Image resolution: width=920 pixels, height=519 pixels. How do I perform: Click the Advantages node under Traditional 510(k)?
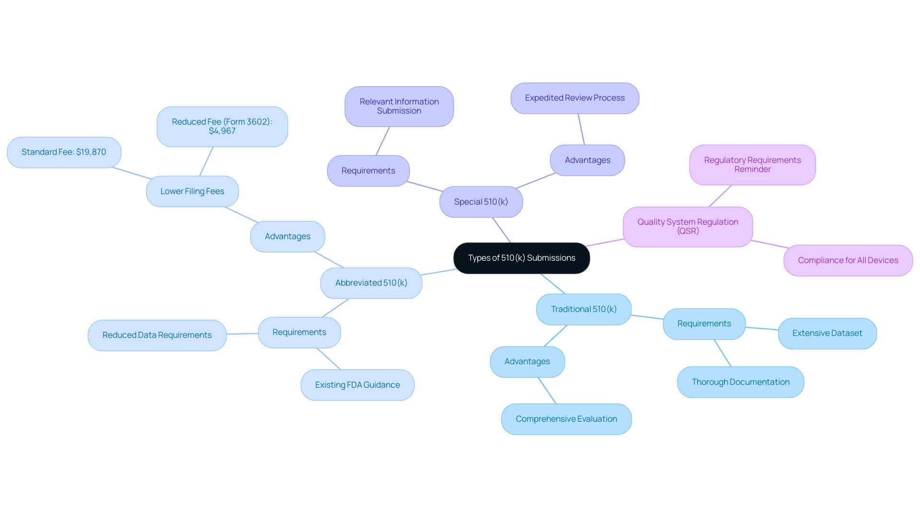click(527, 361)
